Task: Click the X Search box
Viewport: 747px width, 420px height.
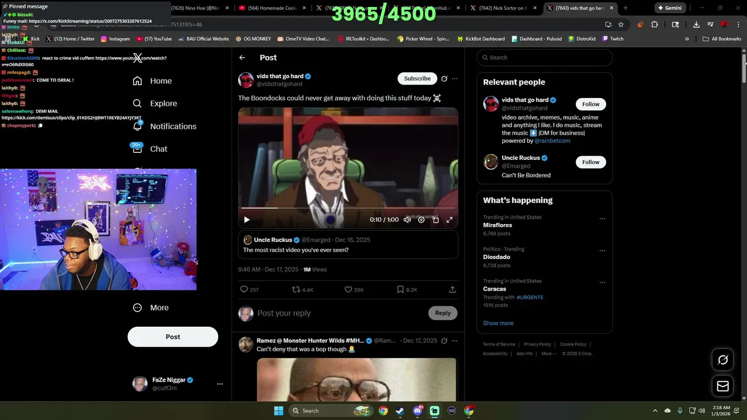Action: tap(544, 58)
